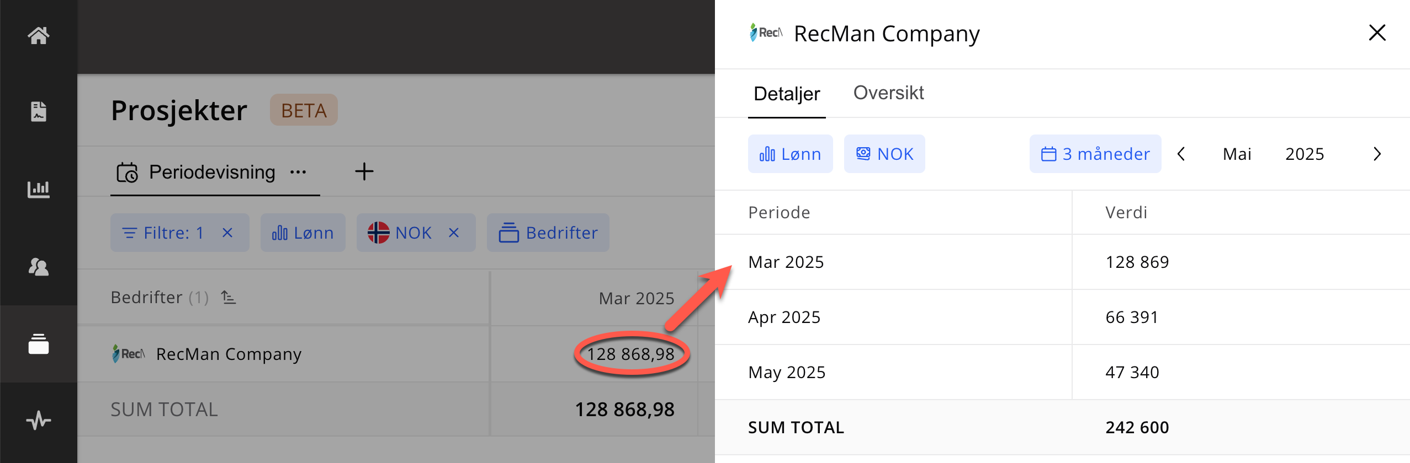
Task: Go to previous period with left chevron
Action: pos(1181,154)
